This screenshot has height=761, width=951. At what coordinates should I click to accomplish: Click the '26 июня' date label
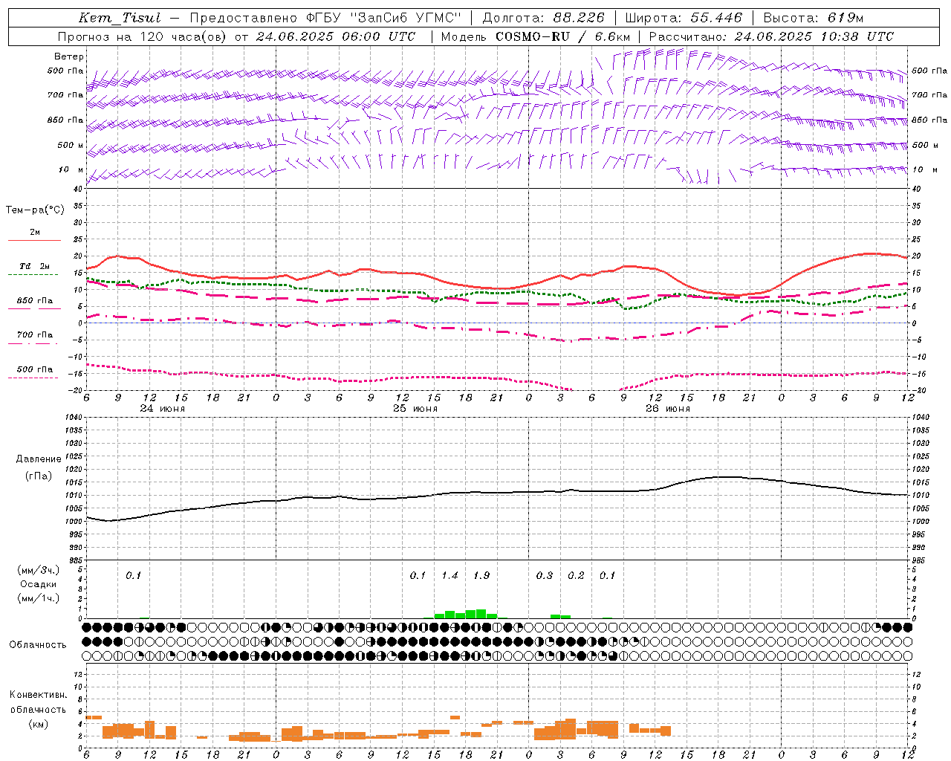point(668,409)
